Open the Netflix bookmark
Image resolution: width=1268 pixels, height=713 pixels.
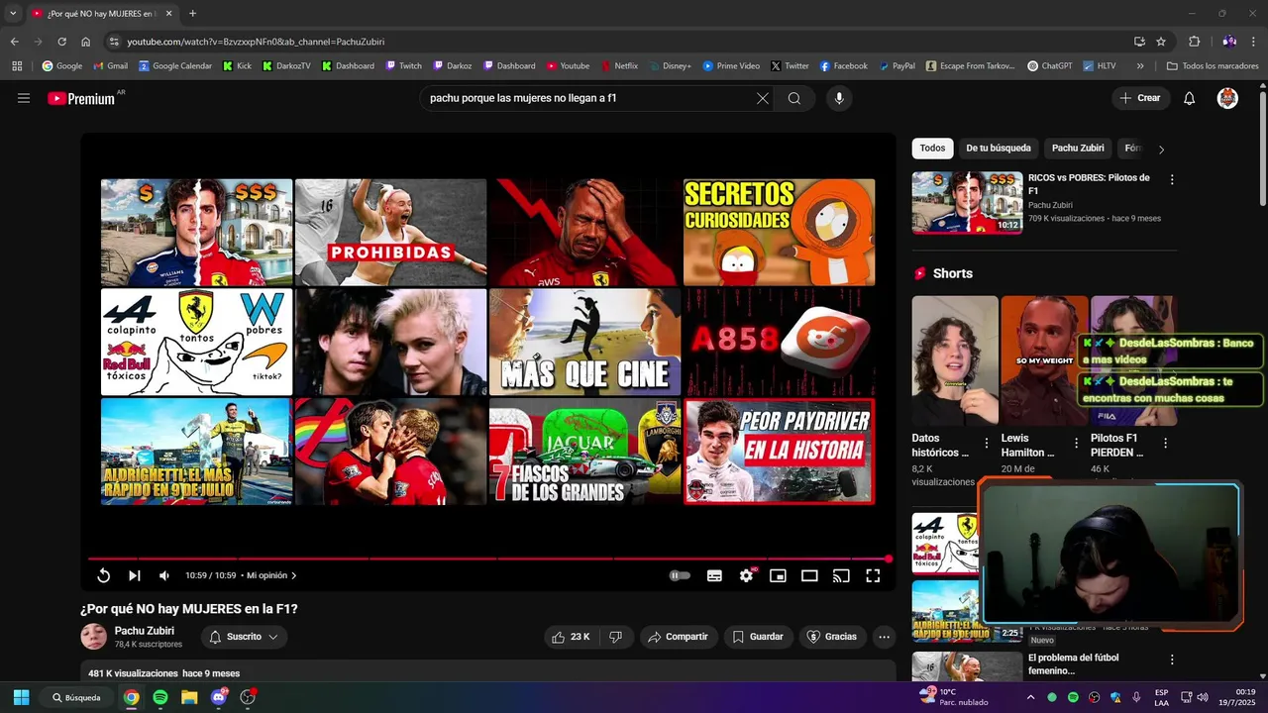(619, 66)
